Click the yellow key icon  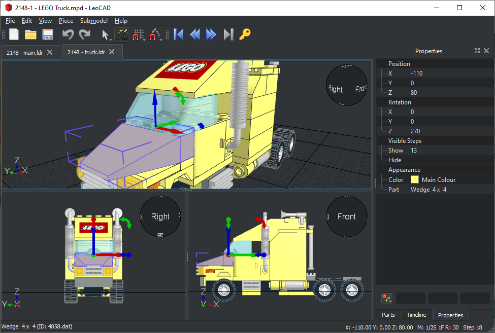[245, 34]
